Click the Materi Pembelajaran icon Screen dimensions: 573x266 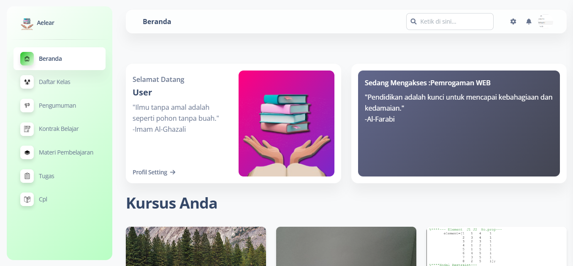click(27, 152)
